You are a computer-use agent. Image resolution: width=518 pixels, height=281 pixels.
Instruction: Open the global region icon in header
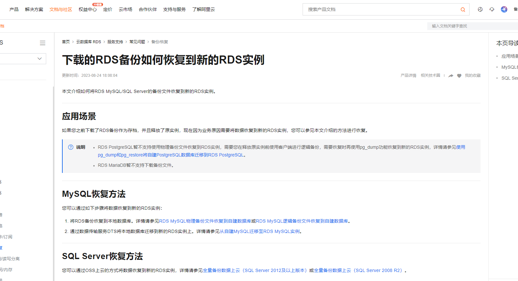coord(480,9)
